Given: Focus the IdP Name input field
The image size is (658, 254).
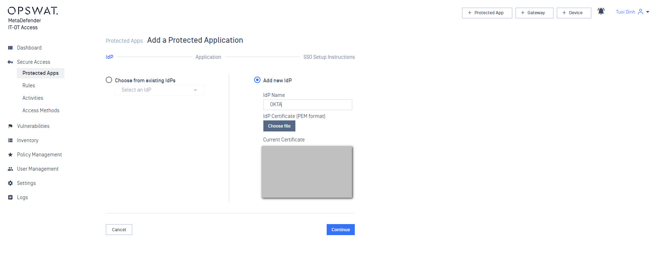Looking at the screenshot, I should 307,105.
